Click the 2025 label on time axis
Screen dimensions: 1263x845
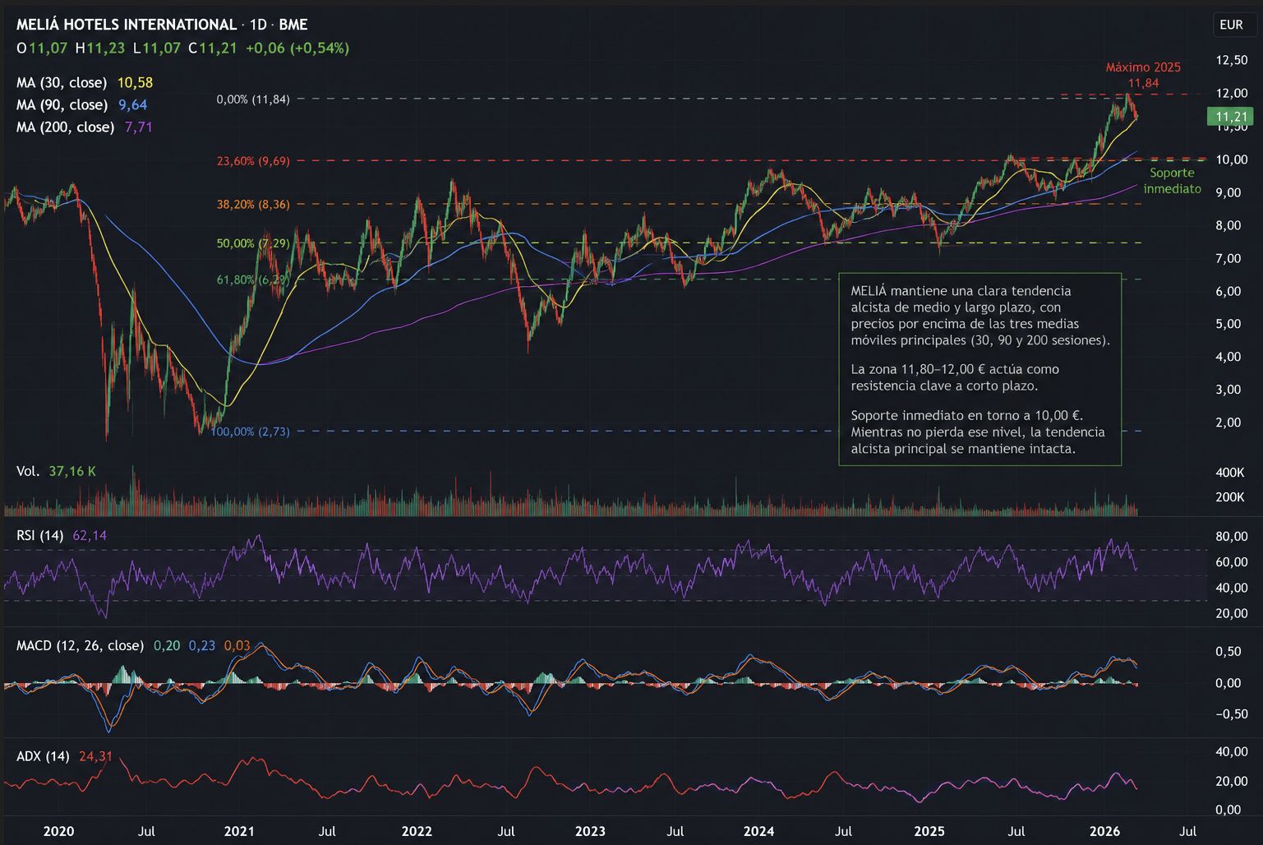tap(929, 831)
